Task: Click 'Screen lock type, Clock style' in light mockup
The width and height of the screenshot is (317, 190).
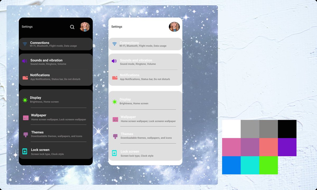Action: [137, 156]
